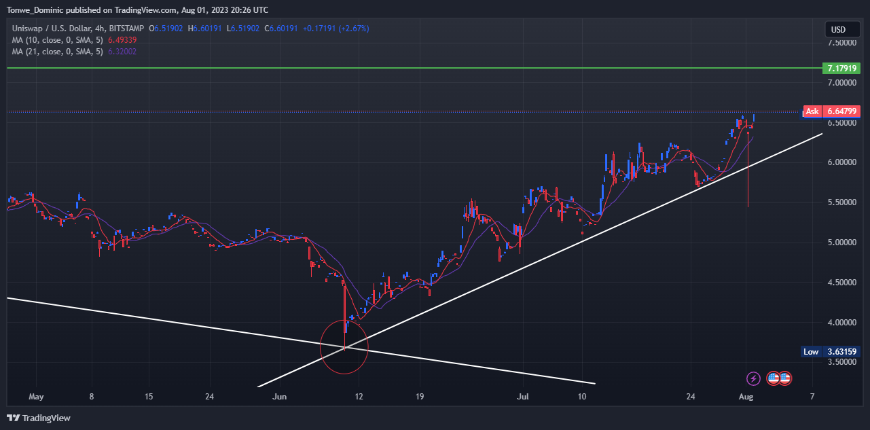Click the purple lightning bolt event icon

pyautogui.click(x=753, y=378)
